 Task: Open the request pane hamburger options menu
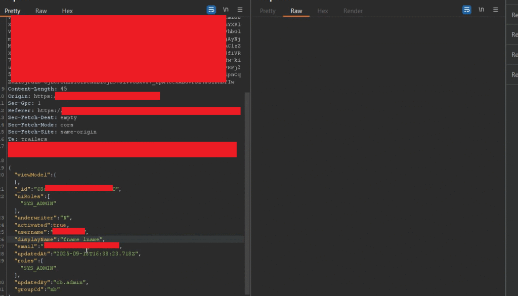pos(240,10)
